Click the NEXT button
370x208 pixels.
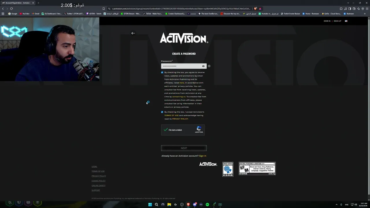pyautogui.click(x=184, y=148)
